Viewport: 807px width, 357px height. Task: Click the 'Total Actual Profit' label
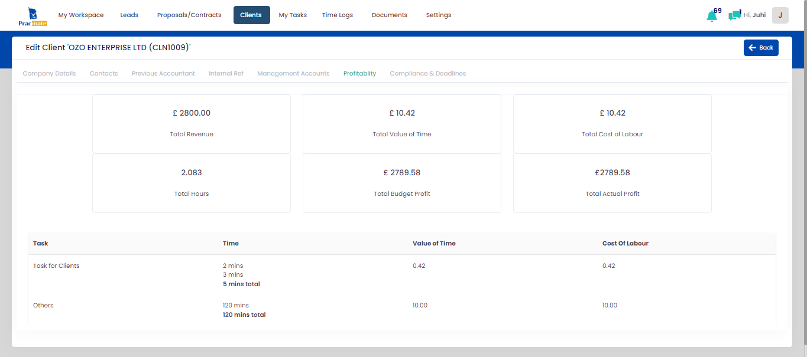pos(612,194)
